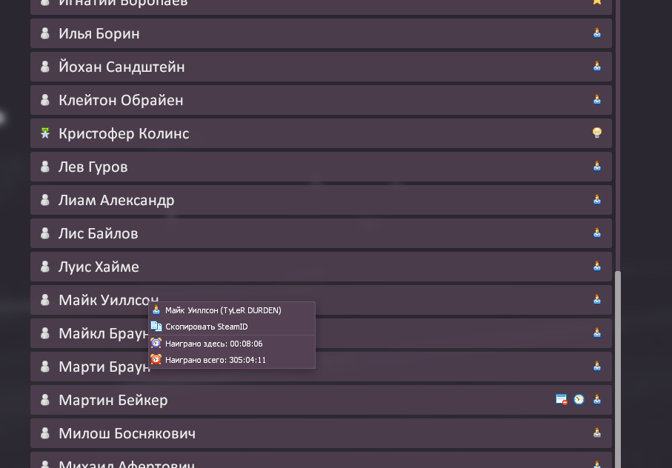Click the copy icon next to Скопировать SteamID
The image size is (672, 468).
pyautogui.click(x=156, y=327)
